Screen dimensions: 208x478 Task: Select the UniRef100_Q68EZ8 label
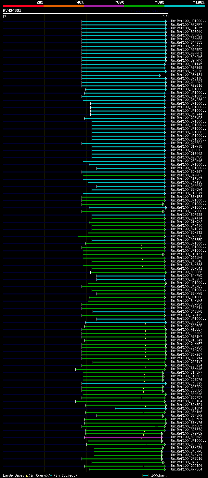[x=187, y=186]
